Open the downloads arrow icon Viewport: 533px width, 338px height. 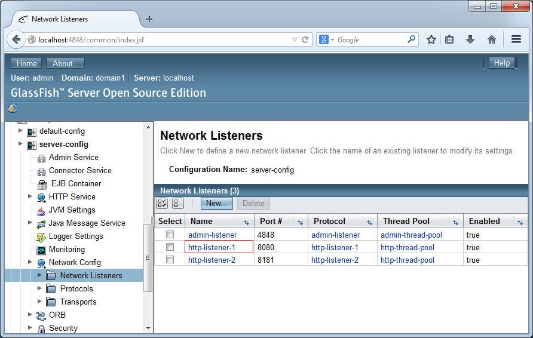coord(470,40)
